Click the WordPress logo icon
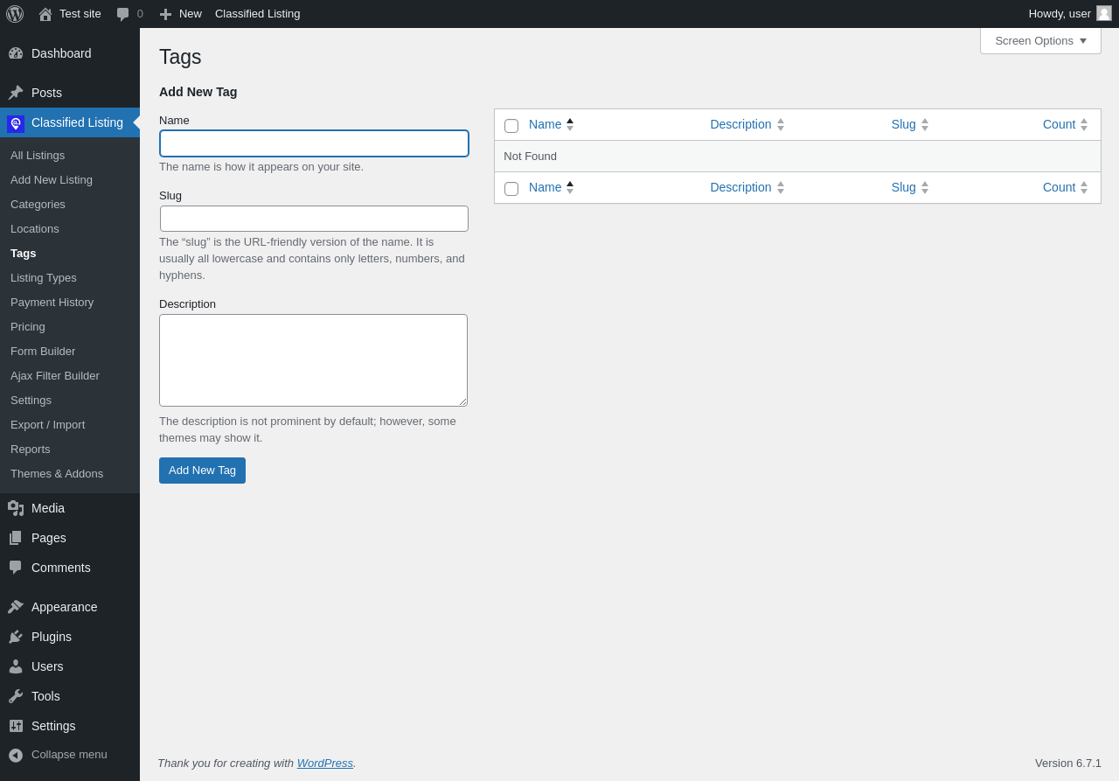This screenshot has width=1119, height=781. [x=15, y=14]
